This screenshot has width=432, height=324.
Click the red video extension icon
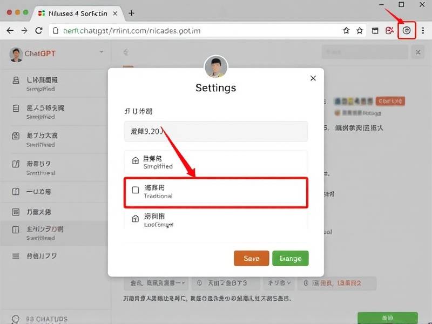click(x=389, y=31)
